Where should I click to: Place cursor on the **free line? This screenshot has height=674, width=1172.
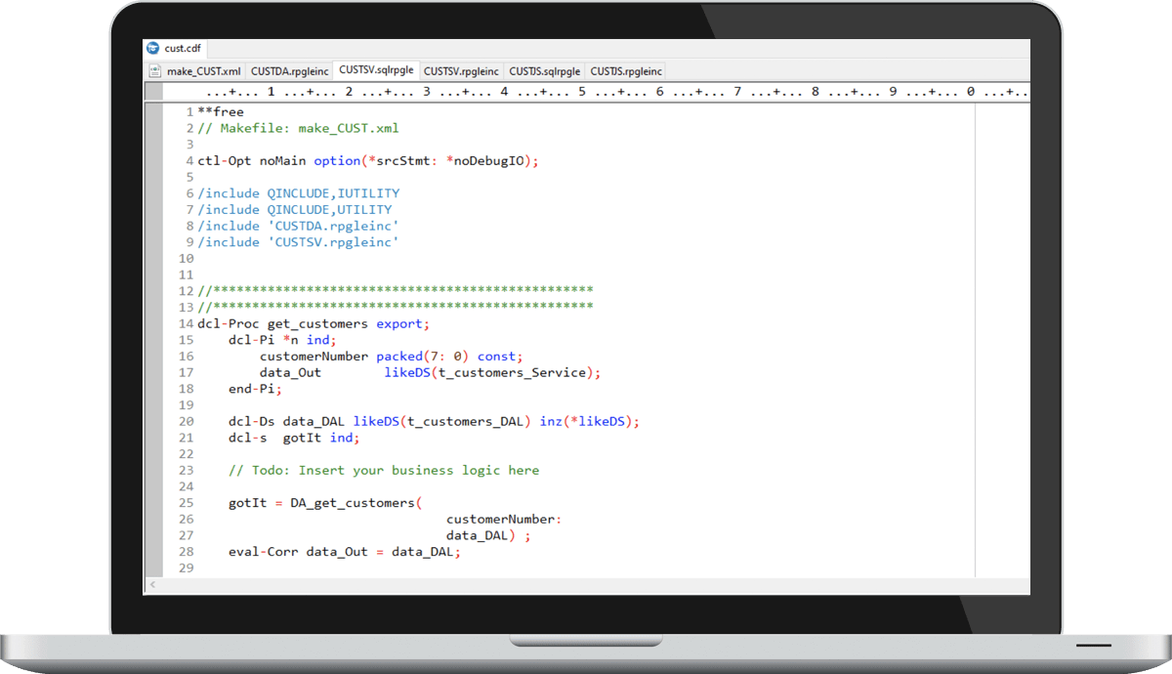221,112
